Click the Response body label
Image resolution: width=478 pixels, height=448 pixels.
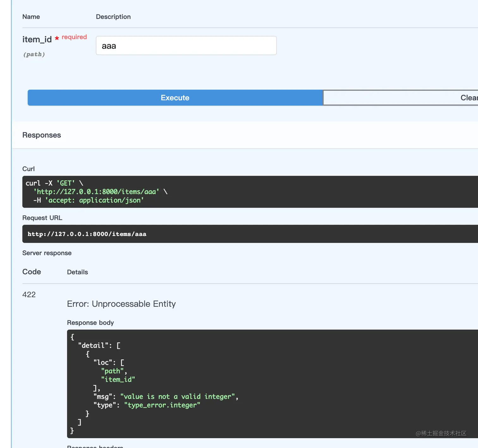point(90,323)
